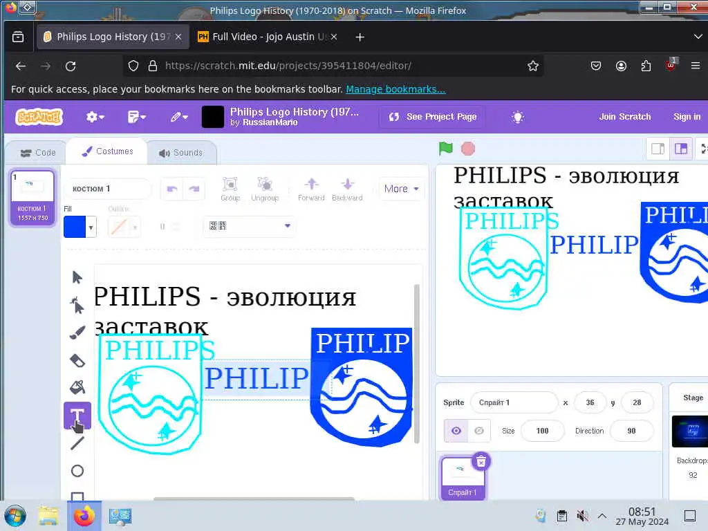The image size is (708, 531).
Task: Send selection Backward
Action: [x=347, y=189]
